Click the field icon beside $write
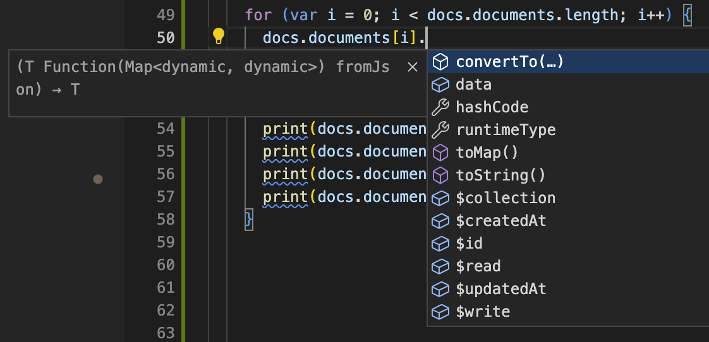The height and width of the screenshot is (342, 709). (440, 312)
